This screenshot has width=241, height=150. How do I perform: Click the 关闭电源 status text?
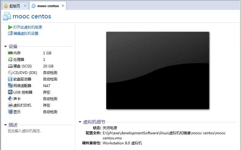(x=110, y=128)
